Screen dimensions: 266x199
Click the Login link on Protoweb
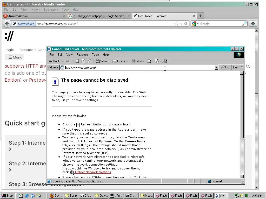tap(9, 50)
